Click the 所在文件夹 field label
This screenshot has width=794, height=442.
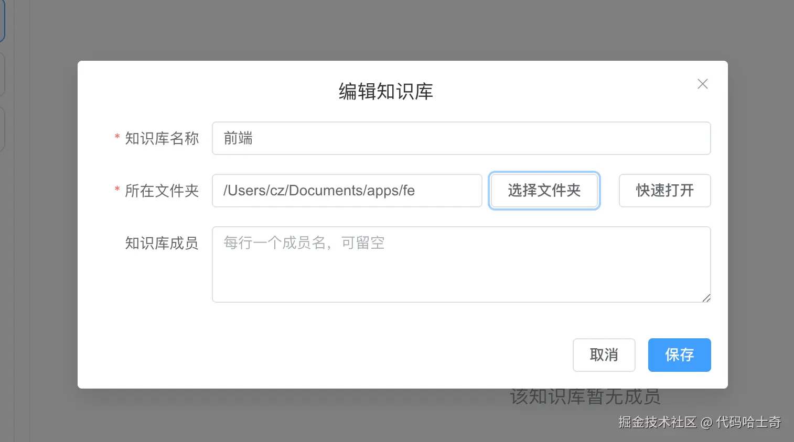click(161, 191)
